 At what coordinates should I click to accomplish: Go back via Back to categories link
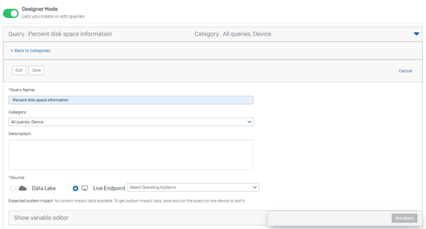pos(32,51)
